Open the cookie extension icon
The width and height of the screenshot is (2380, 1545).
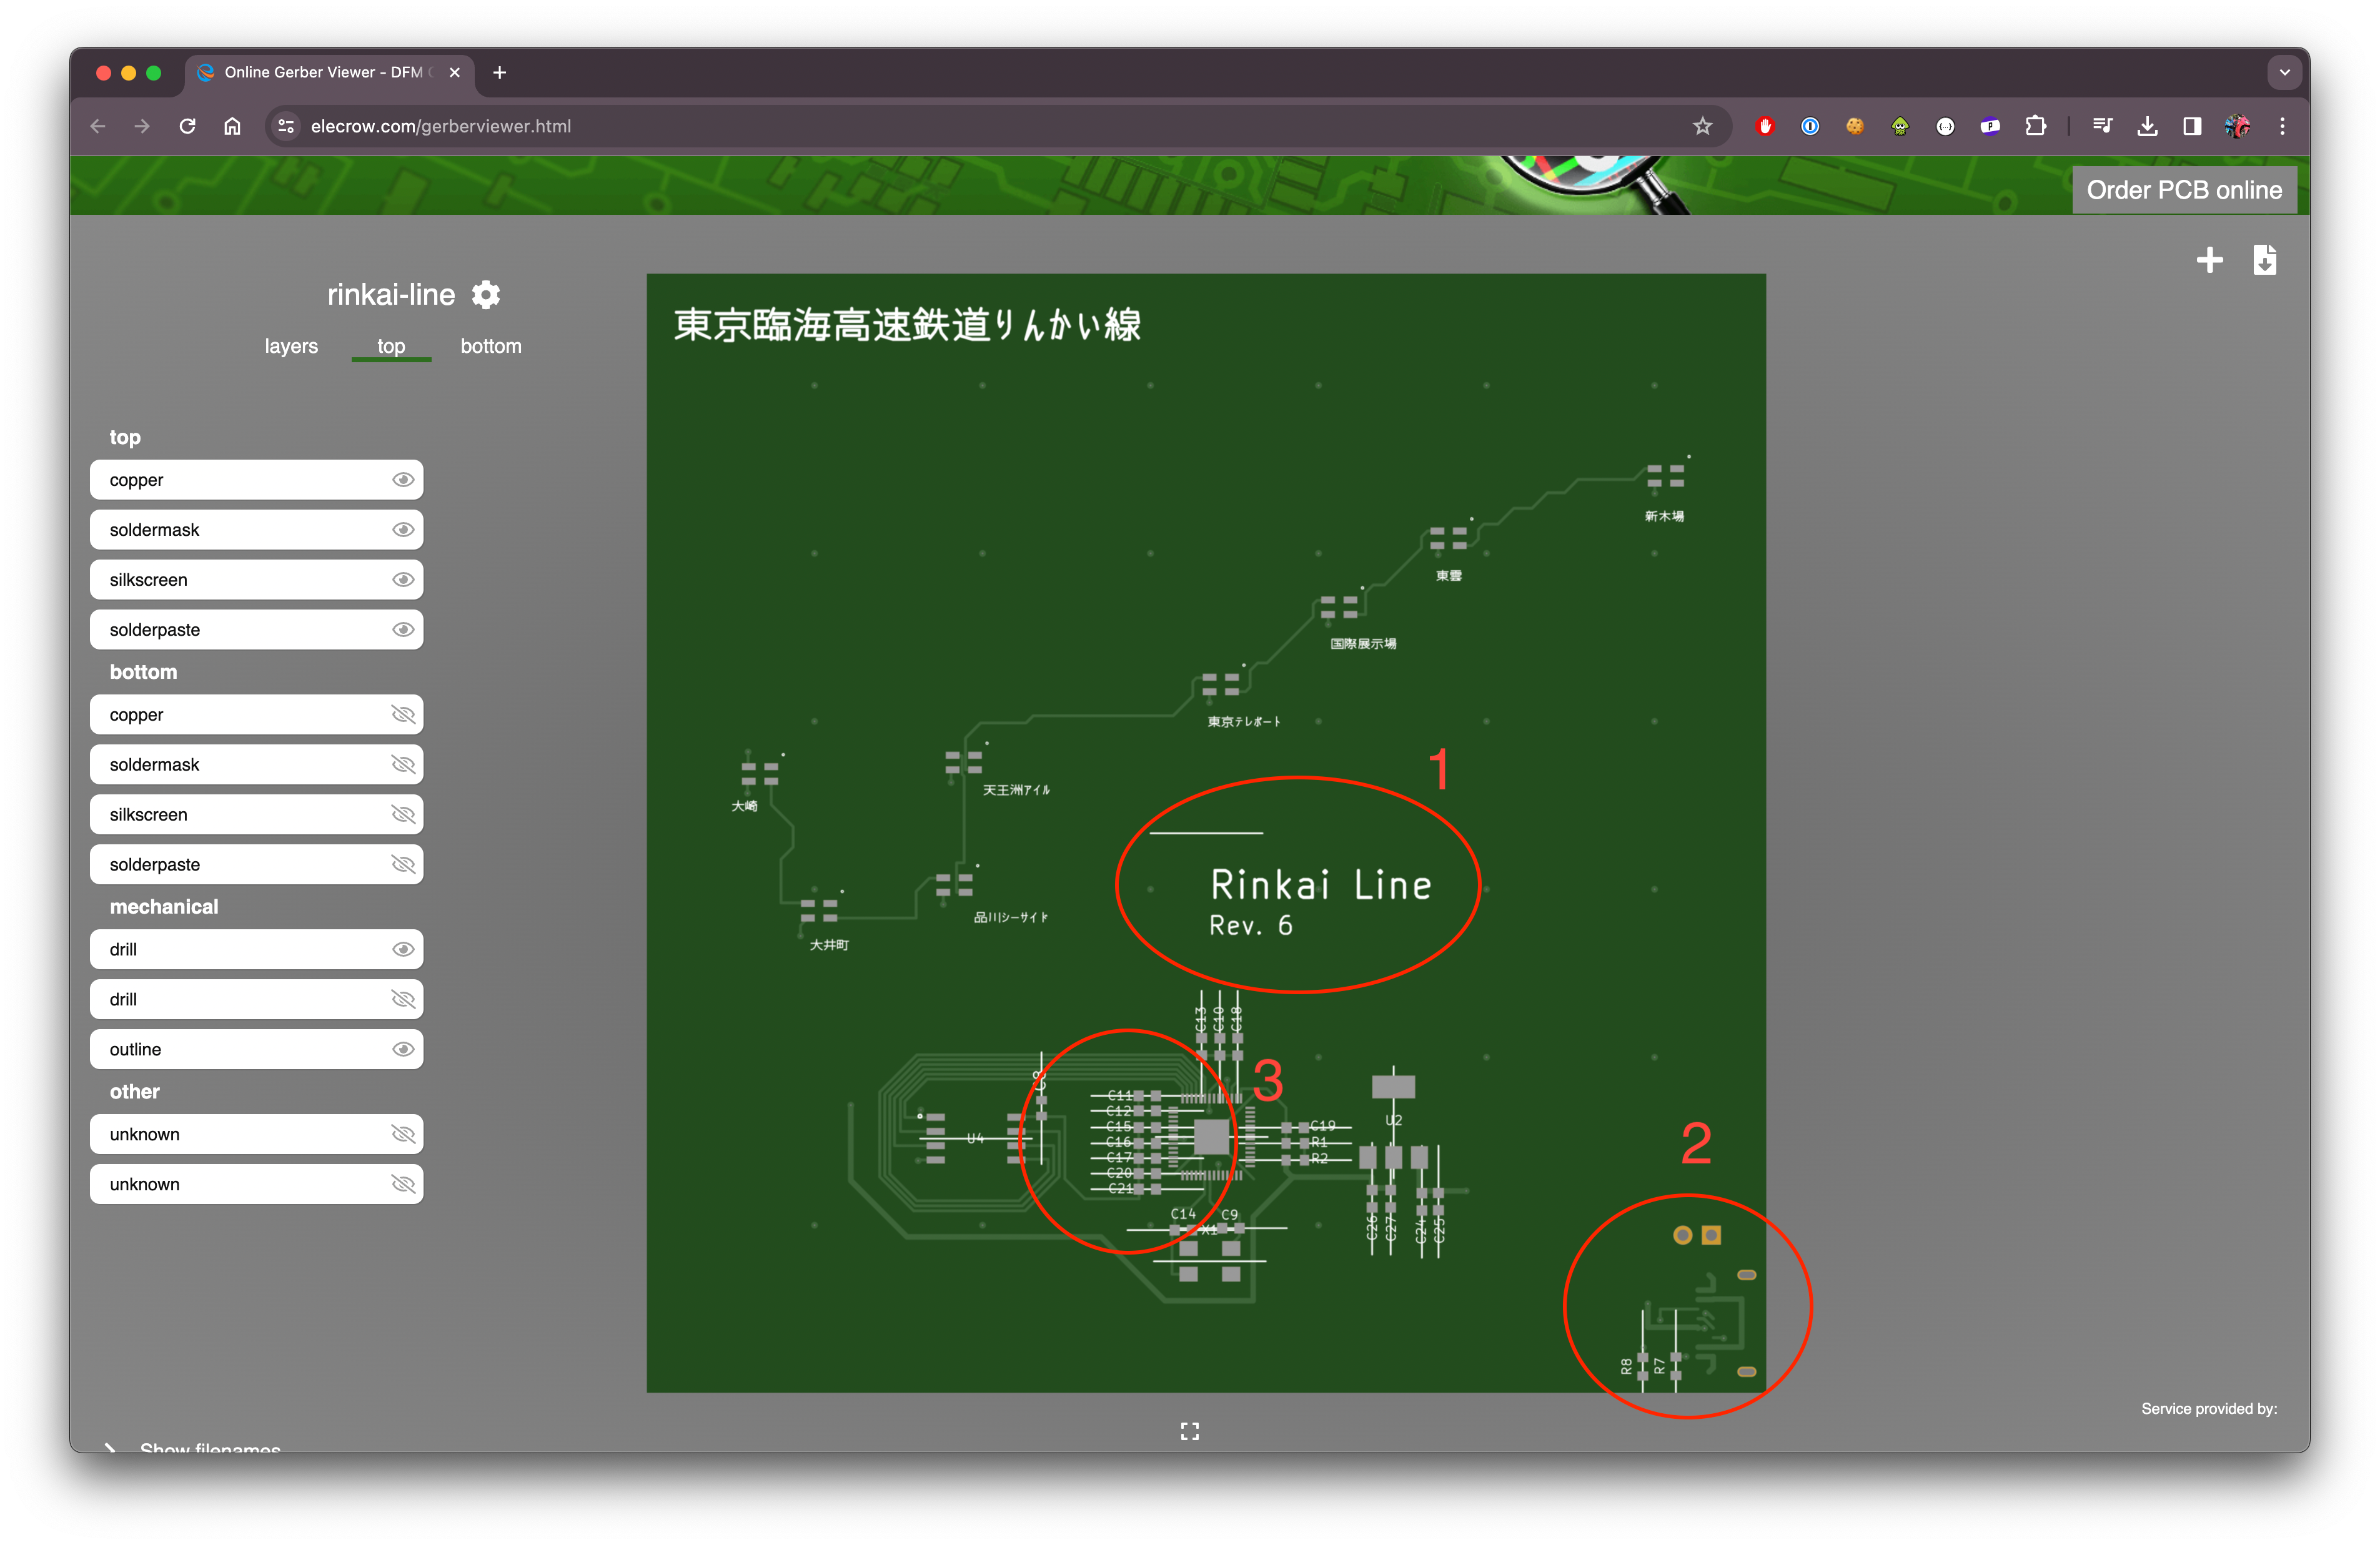1855,126
